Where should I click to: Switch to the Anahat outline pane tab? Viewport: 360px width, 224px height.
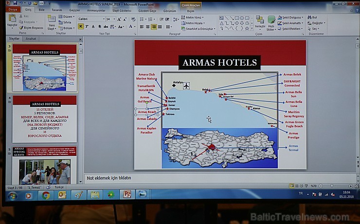click(31, 38)
